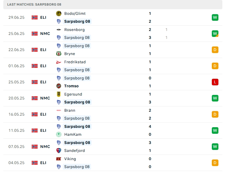Select the NMC league label on 25.06.25
Screen dimensions: 226x172
pos(45,34)
